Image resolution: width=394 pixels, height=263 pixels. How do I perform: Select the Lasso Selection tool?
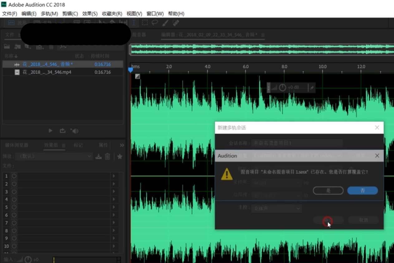coord(154,22)
